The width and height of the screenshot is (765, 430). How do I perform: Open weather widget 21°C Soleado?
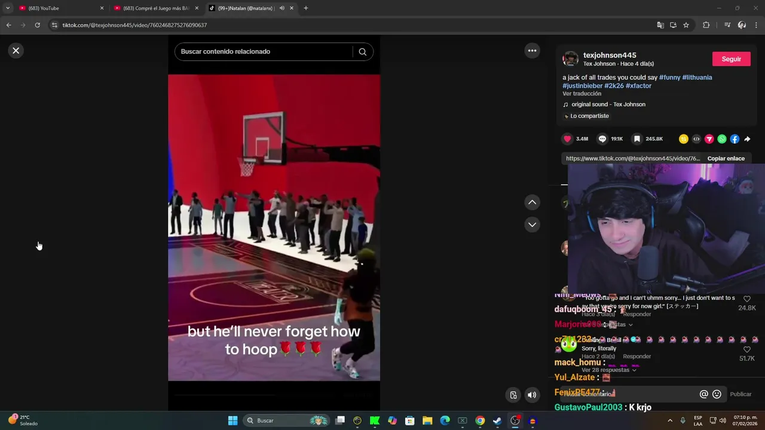click(x=23, y=420)
